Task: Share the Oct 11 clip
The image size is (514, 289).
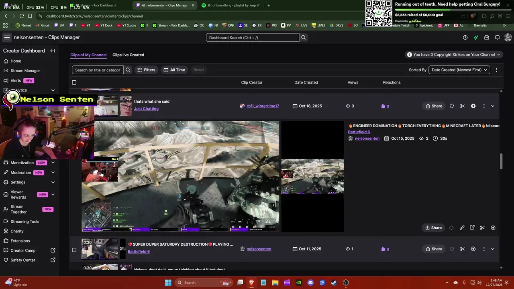Action: (434, 249)
